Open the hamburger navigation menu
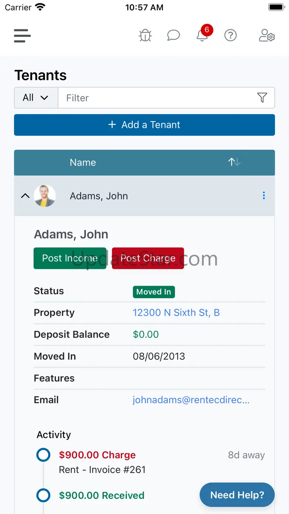The image size is (289, 514). point(22,36)
